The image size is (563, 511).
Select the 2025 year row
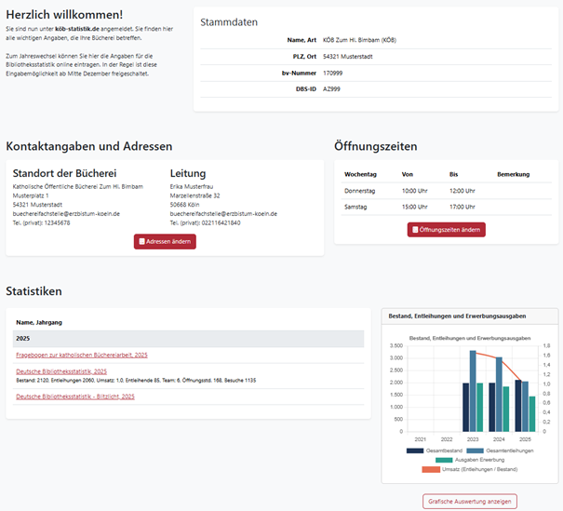click(189, 339)
